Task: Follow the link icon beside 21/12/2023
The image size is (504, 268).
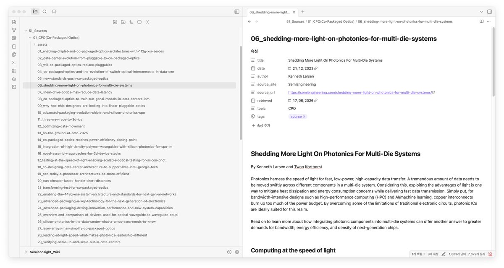Action: (x=316, y=68)
